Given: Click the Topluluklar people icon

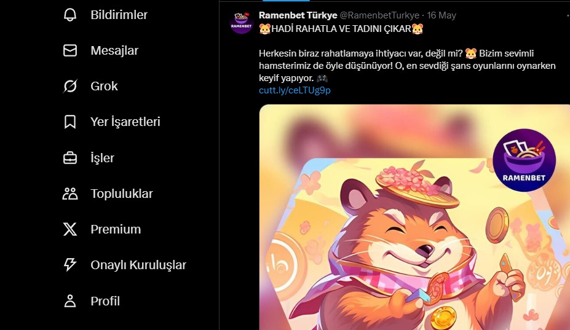Looking at the screenshot, I should 70,194.
